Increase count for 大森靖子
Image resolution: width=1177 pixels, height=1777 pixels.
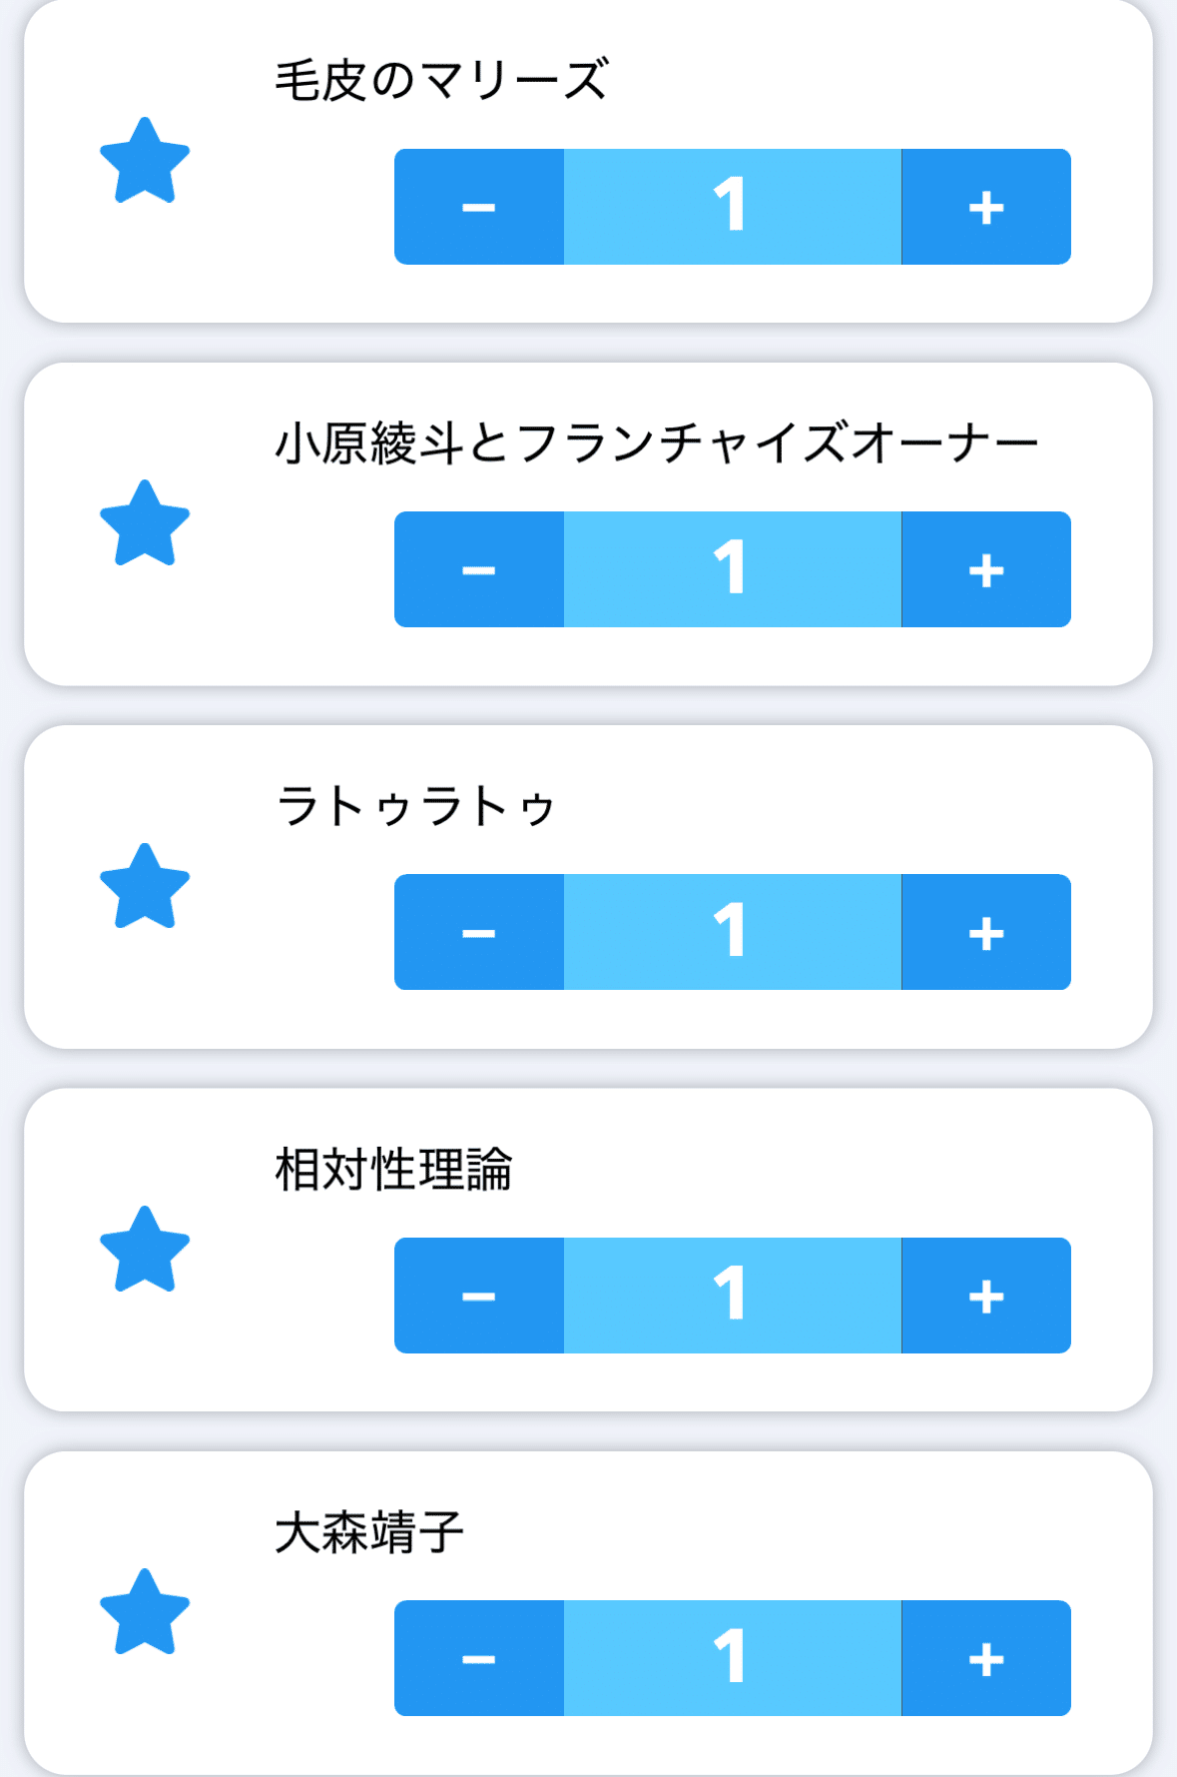(985, 1658)
